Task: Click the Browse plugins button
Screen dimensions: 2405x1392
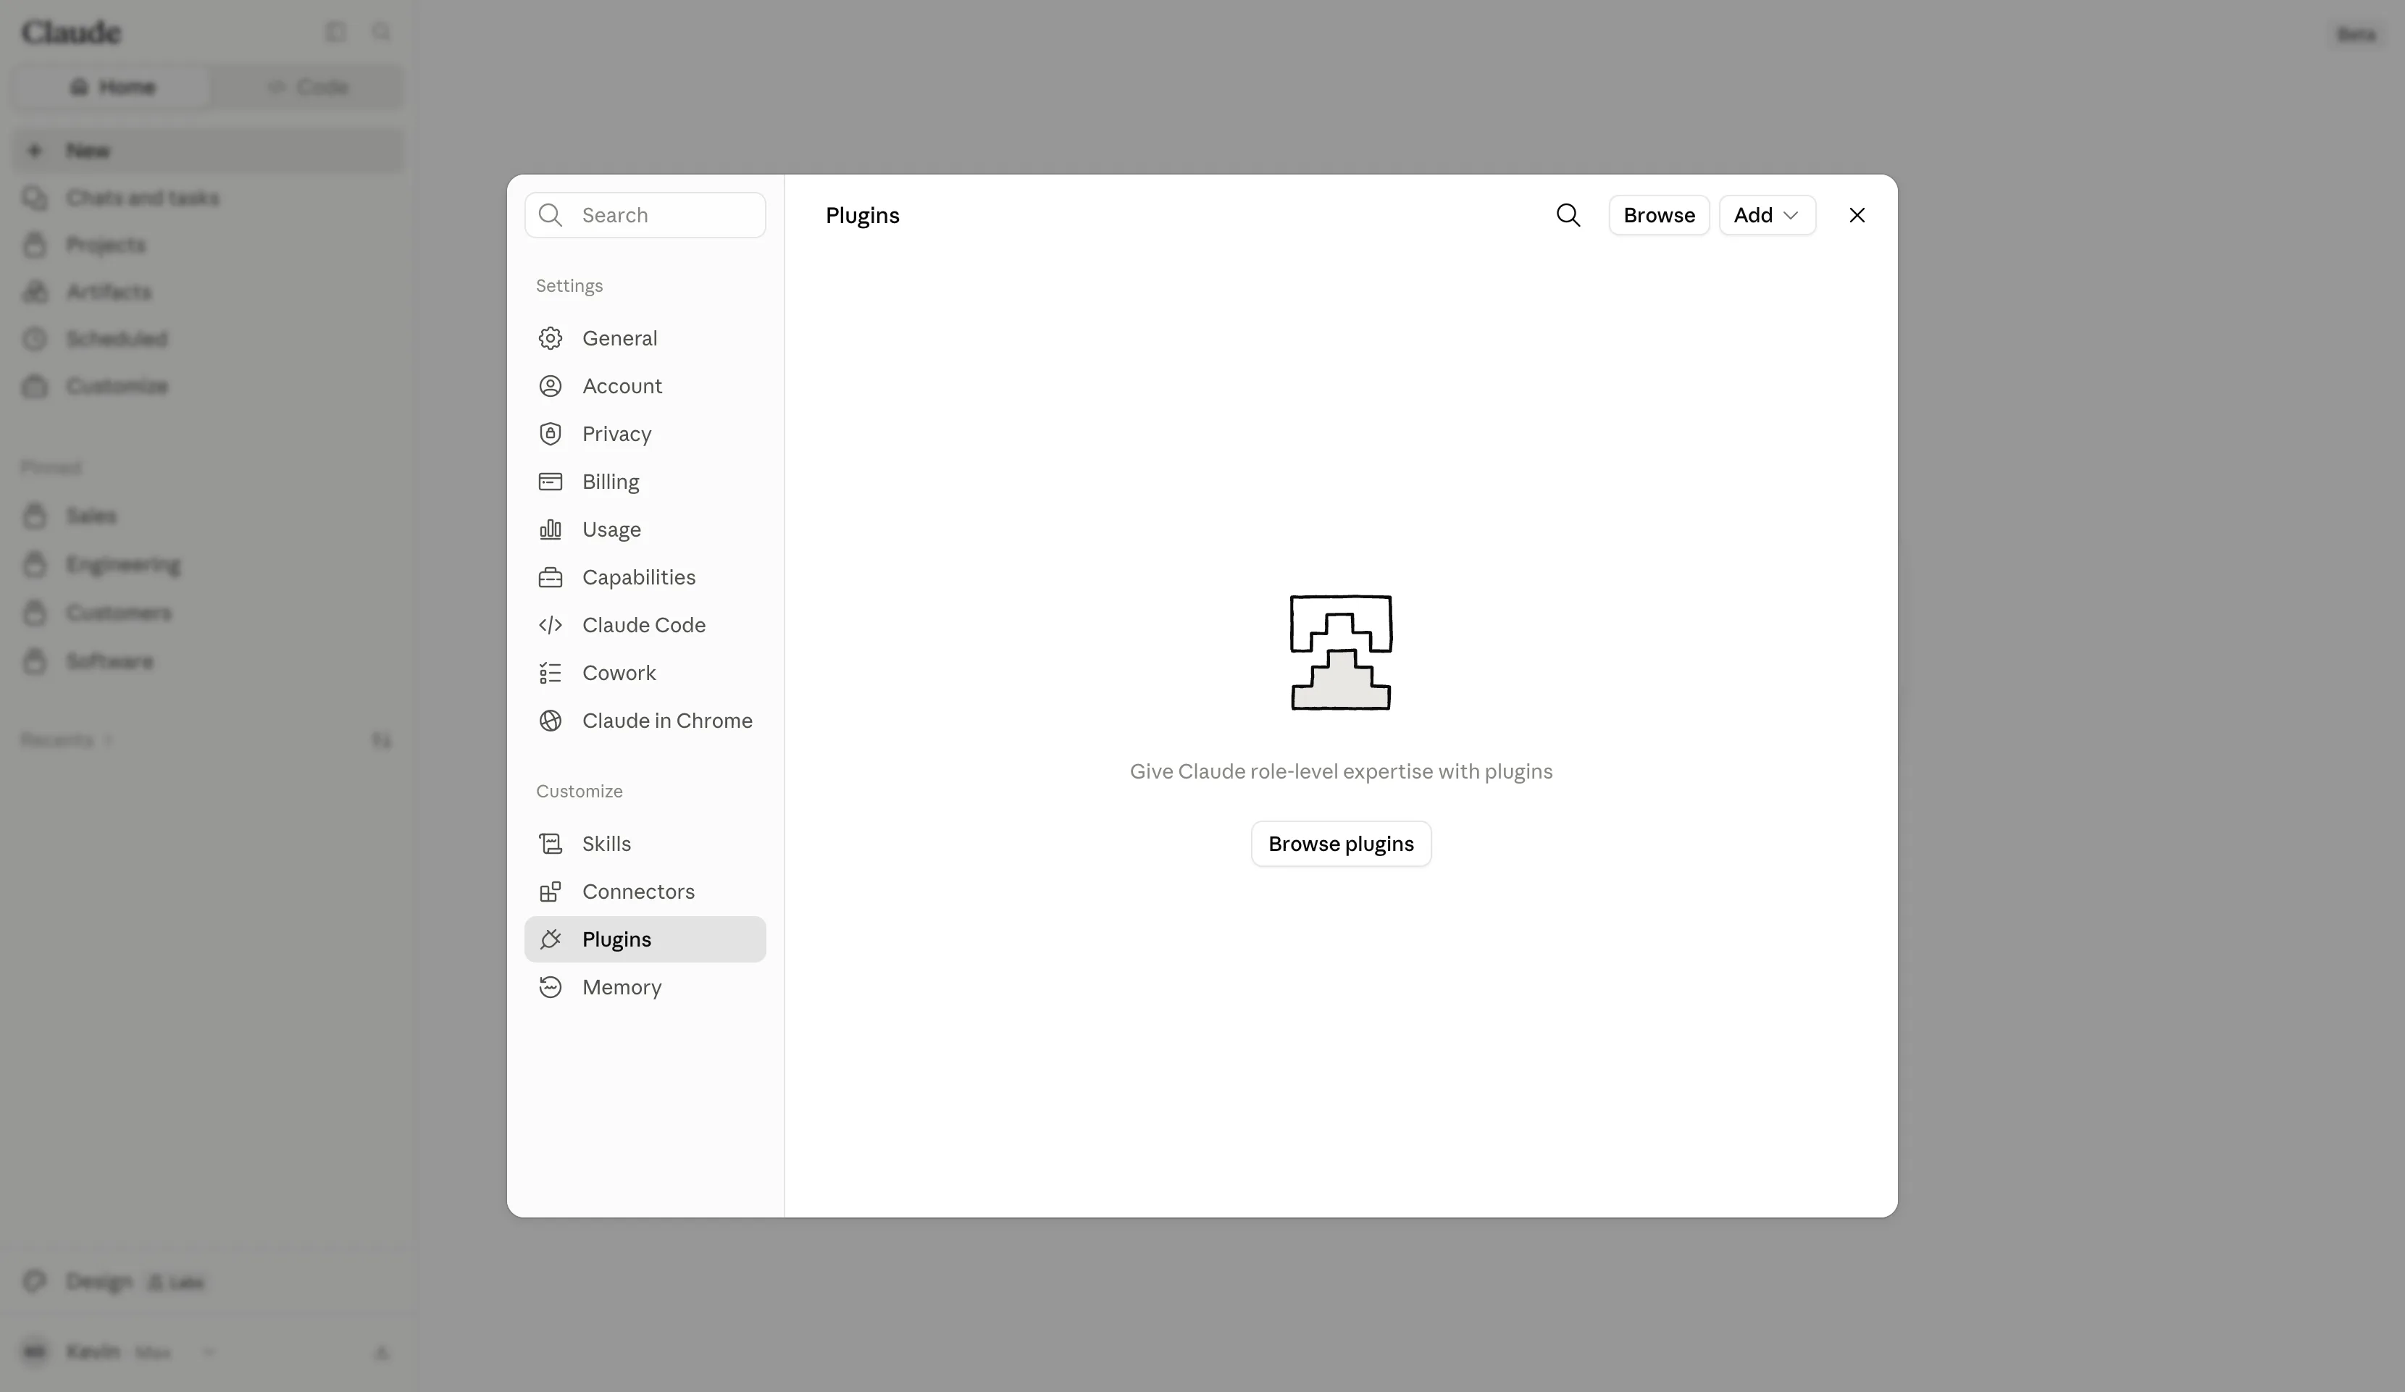Action: pyautogui.click(x=1341, y=844)
